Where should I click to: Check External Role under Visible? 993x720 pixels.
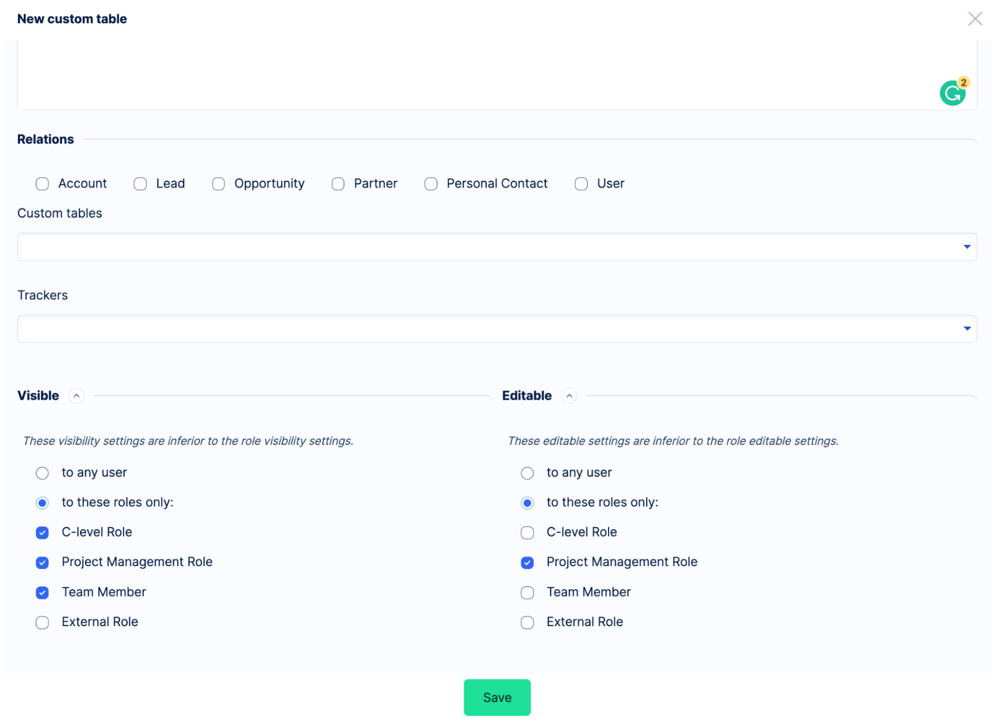42,623
